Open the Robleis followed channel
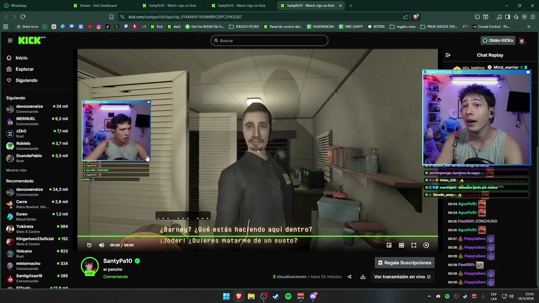Viewport: 539px width, 303px height. pos(37,146)
